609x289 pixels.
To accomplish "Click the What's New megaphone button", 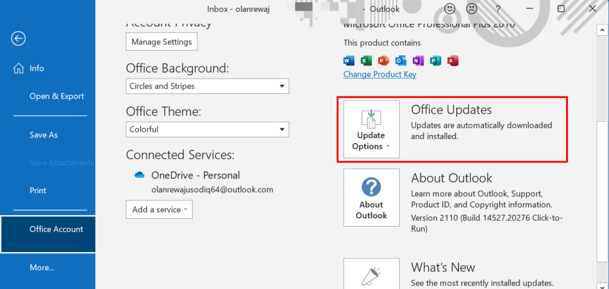I will 371,274.
